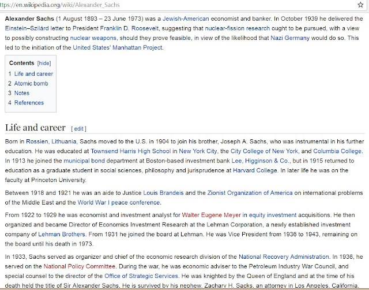Open City College of New York link

(x=264, y=151)
